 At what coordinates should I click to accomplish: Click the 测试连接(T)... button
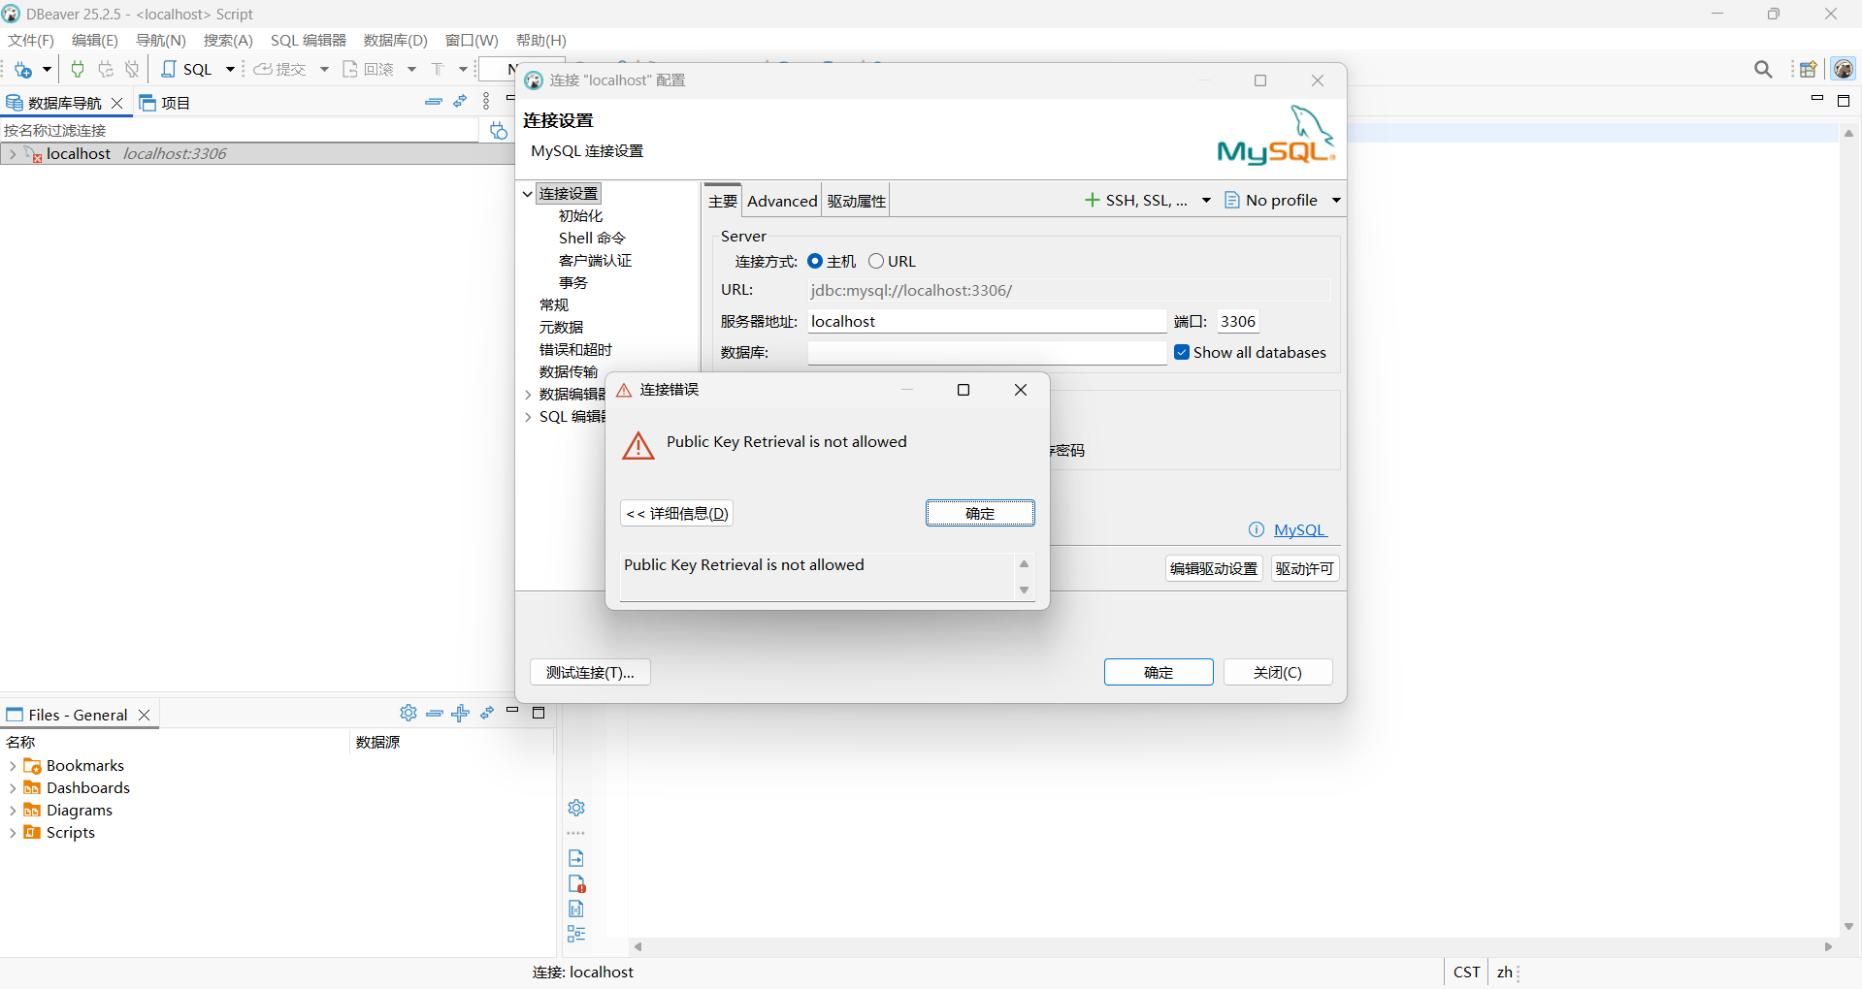point(590,672)
